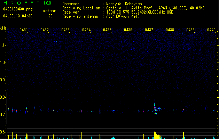Click the HROFFT 1.0.0 title text

point(27,3)
